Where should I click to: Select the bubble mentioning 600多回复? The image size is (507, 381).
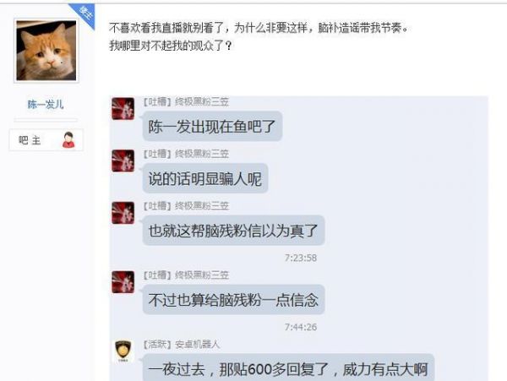[288, 367]
